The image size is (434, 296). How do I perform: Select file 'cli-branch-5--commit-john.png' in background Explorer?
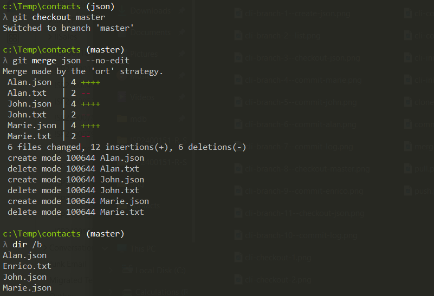tap(301, 102)
